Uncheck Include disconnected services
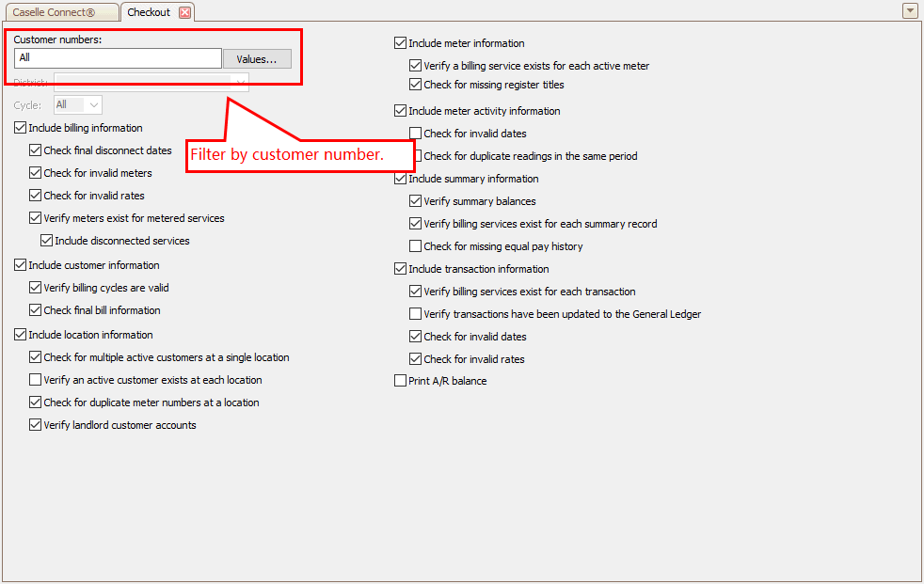924x584 pixels. (47, 241)
